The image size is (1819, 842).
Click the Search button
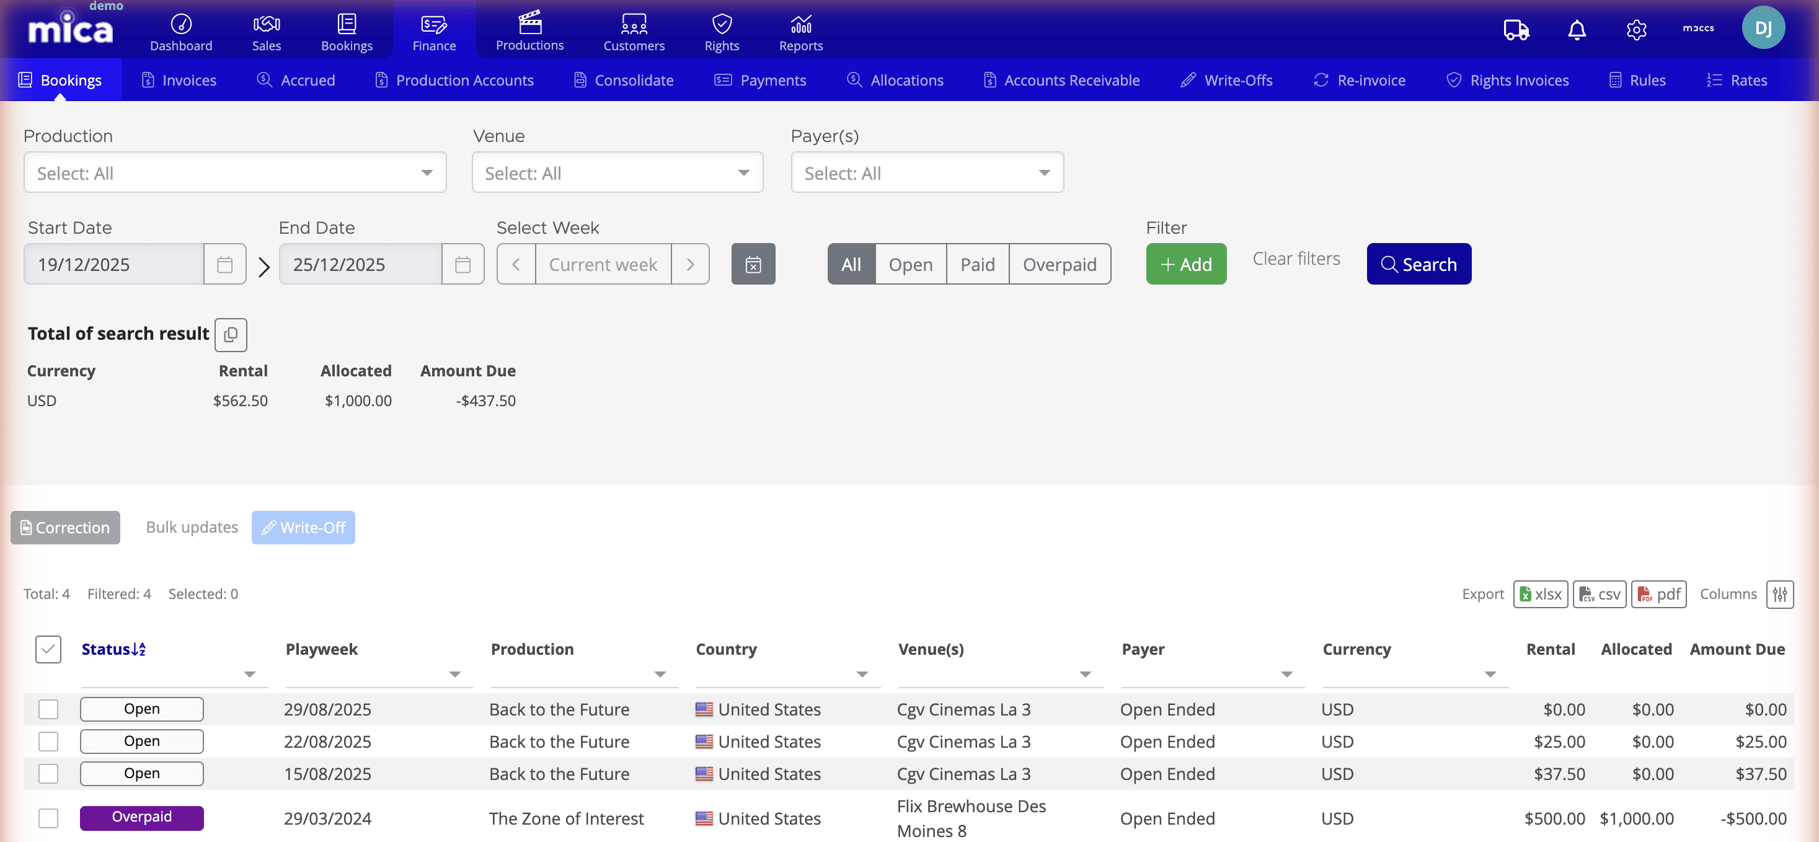1418,264
